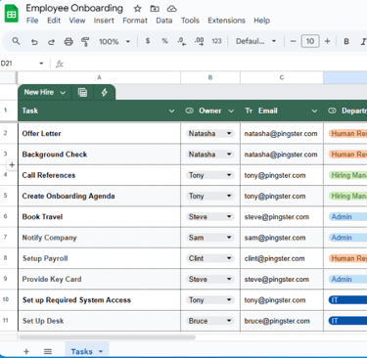Image resolution: width=367 pixels, height=358 pixels.
Task: Select the Background Check task cell
Action: point(99,155)
